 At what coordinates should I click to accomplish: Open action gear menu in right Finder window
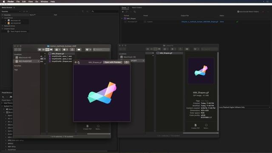(x=173, y=49)
